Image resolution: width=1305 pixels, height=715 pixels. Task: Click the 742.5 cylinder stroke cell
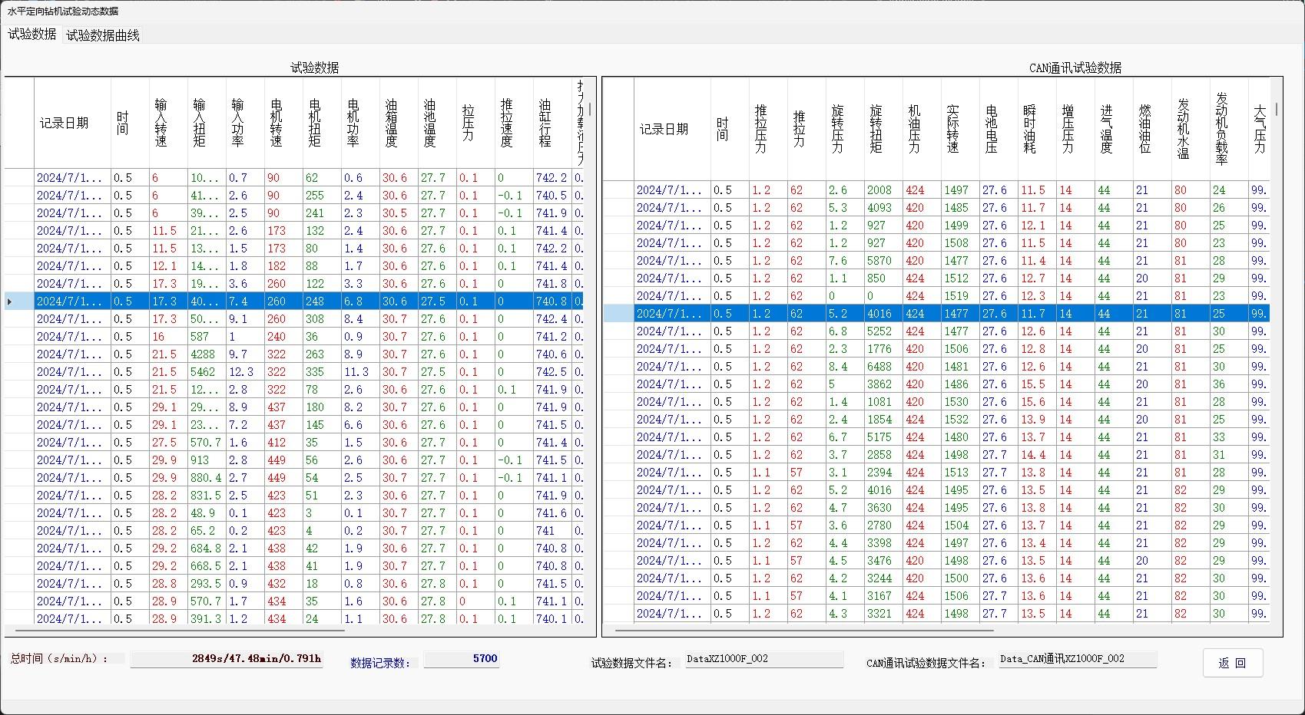point(552,372)
